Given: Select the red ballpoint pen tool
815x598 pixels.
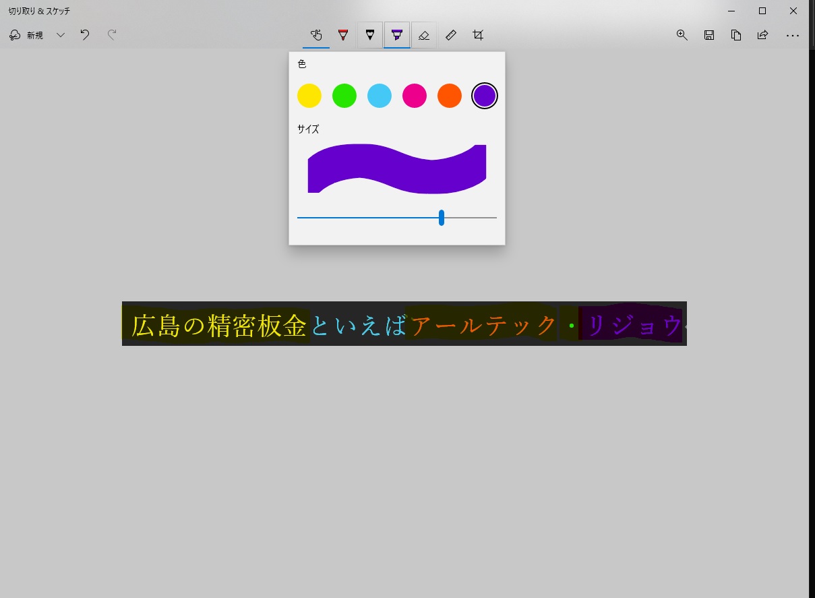Looking at the screenshot, I should 343,35.
